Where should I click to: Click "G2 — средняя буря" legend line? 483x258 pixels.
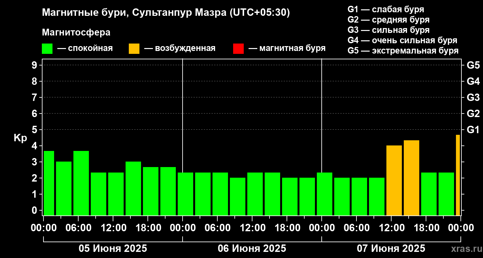388,20
